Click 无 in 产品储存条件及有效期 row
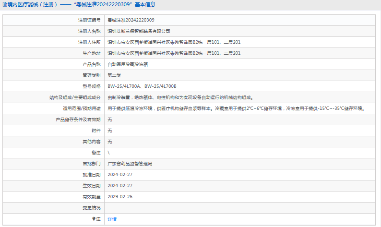Screen dimensions: 381x227 tap(110, 119)
